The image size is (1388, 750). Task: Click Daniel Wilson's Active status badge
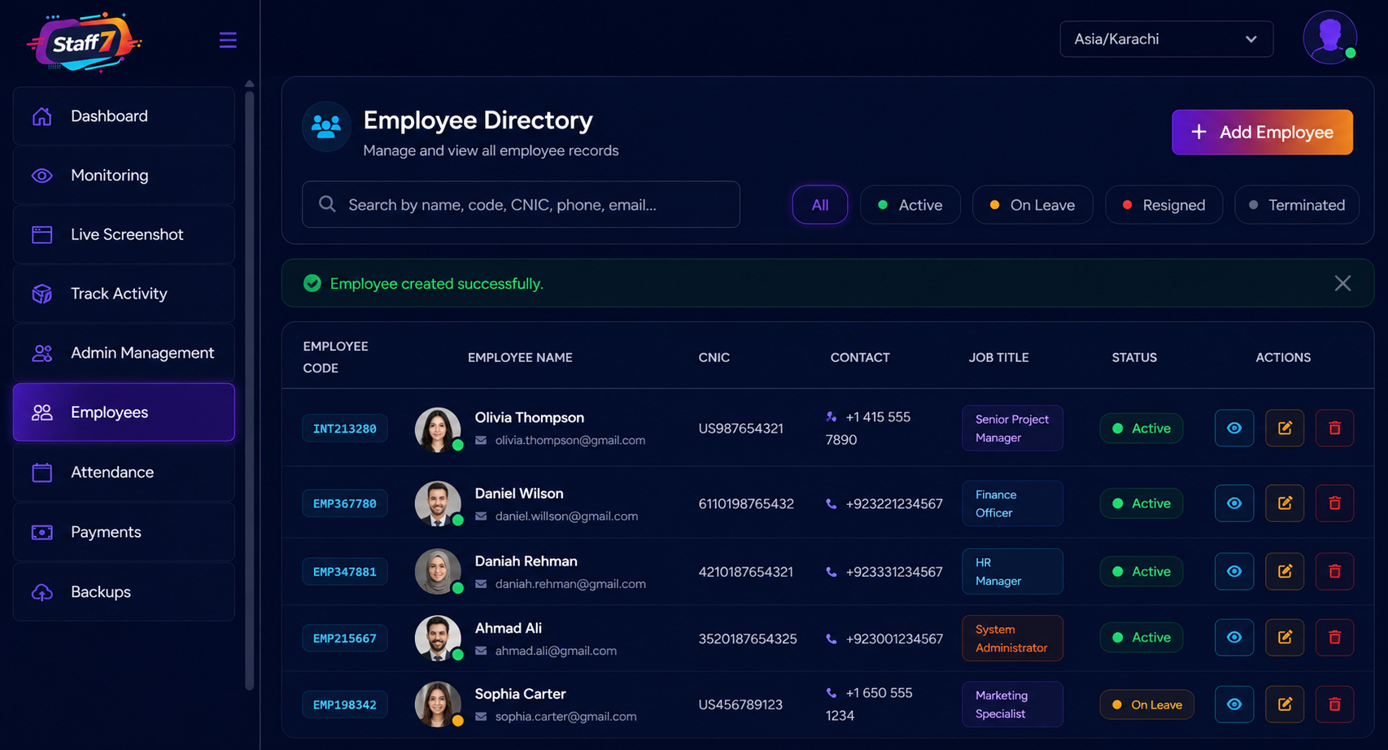1141,504
